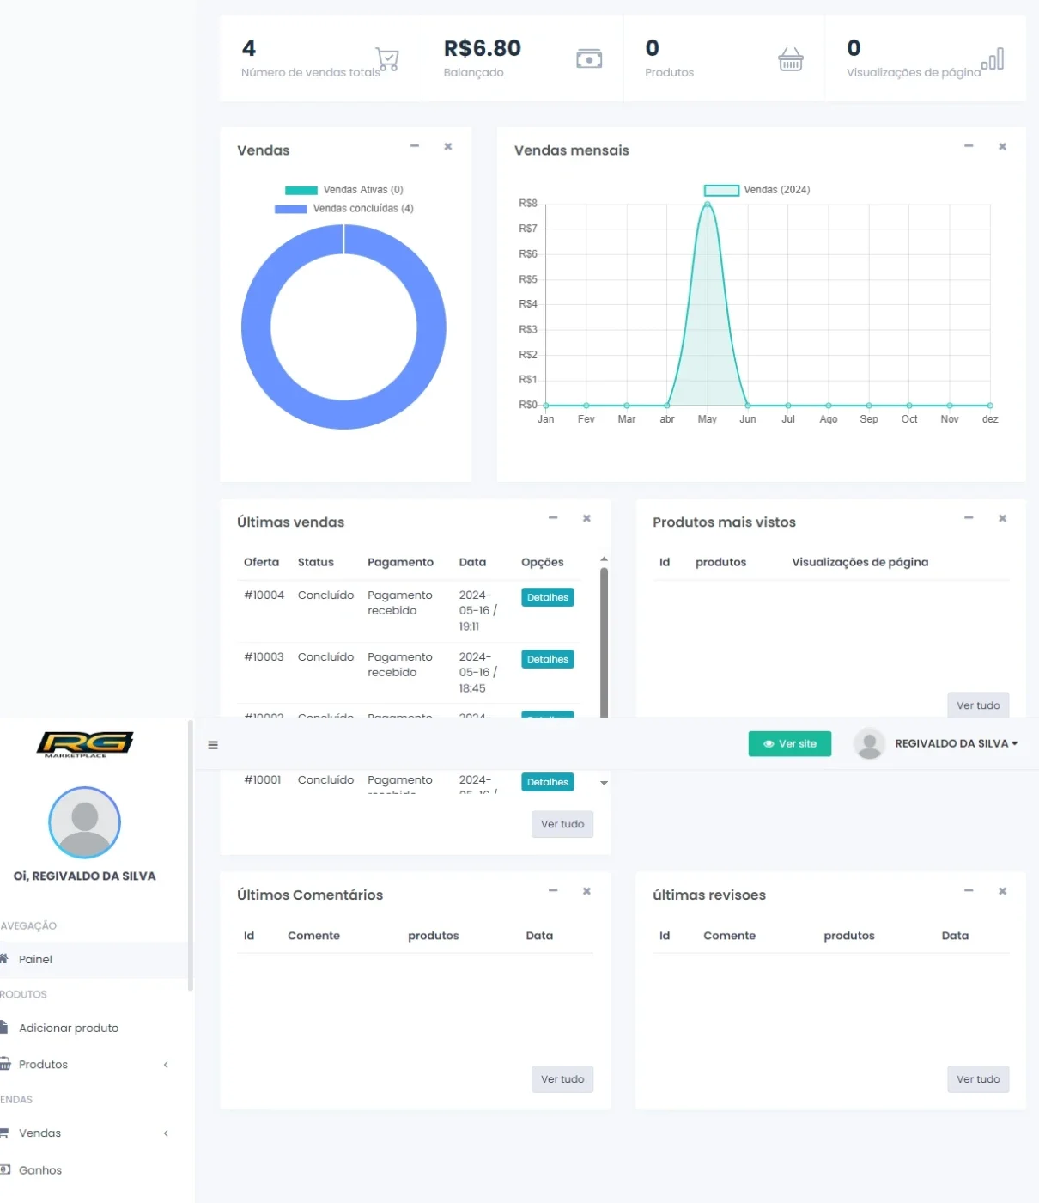The image size is (1039, 1203).
Task: Click the #10003 order number
Action: [264, 656]
